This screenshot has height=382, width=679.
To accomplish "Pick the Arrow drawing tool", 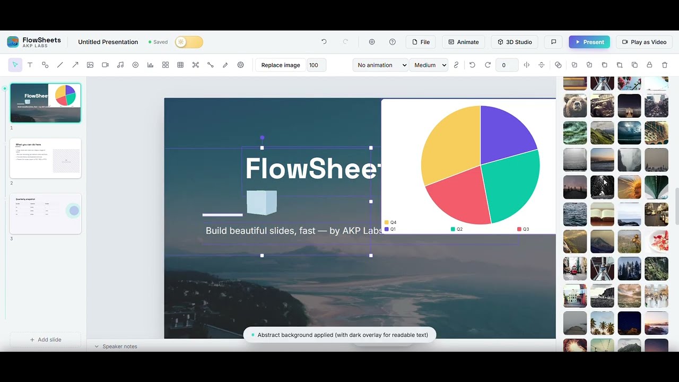I will click(x=75, y=65).
